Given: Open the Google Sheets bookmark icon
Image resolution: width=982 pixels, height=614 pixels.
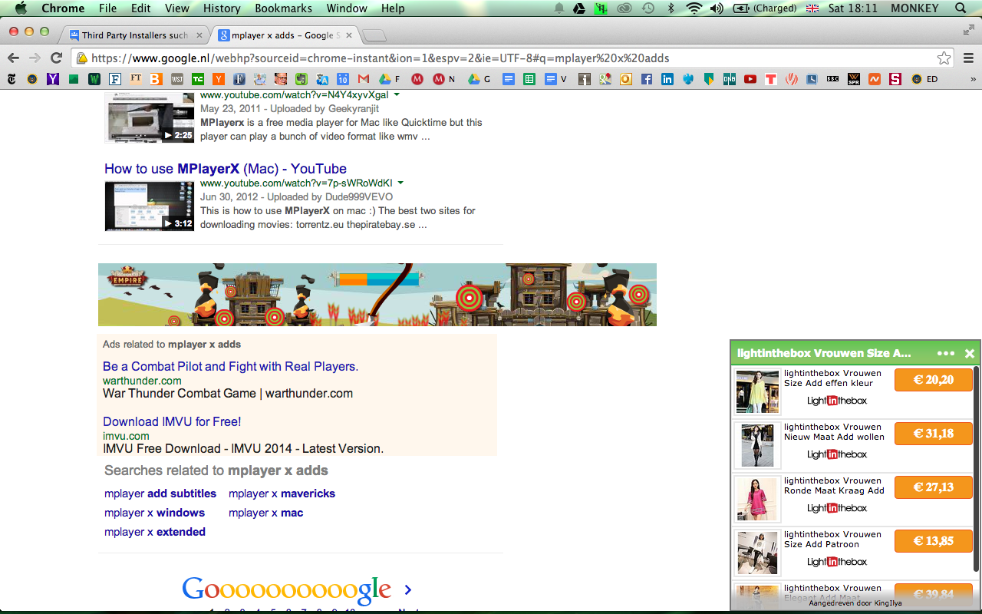Looking at the screenshot, I should 529,79.
